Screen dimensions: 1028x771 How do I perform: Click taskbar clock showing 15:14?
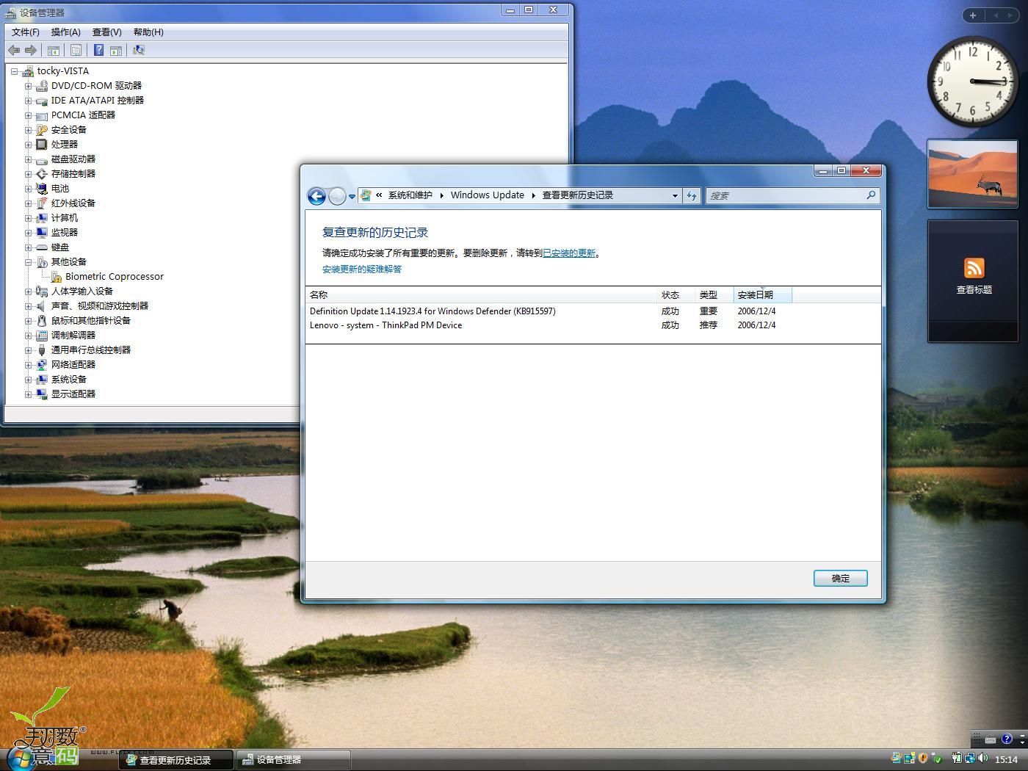tap(1006, 759)
